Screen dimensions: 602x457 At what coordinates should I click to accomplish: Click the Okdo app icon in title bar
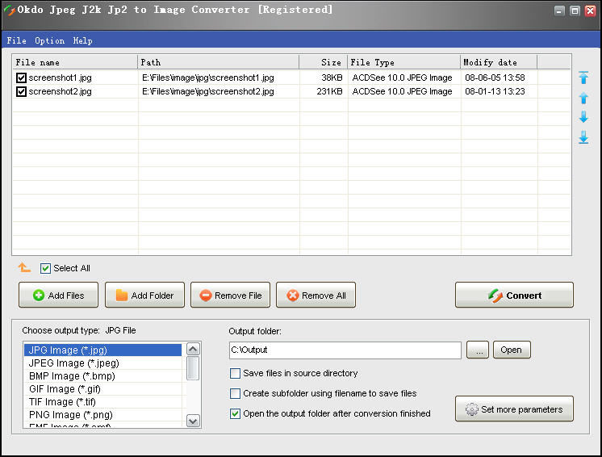pyautogui.click(x=9, y=10)
